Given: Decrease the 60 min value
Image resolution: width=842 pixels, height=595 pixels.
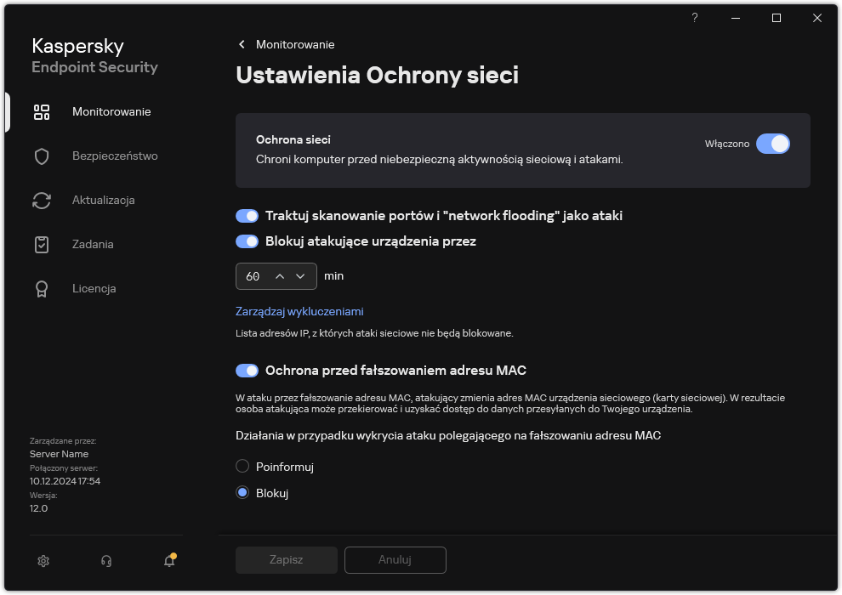Looking at the screenshot, I should 299,276.
